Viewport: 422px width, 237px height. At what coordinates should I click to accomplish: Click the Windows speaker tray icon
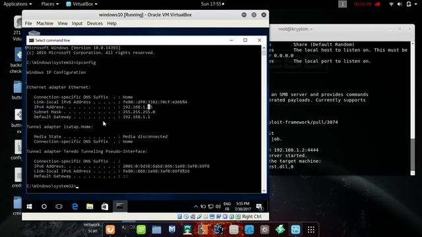pyautogui.click(x=218, y=206)
